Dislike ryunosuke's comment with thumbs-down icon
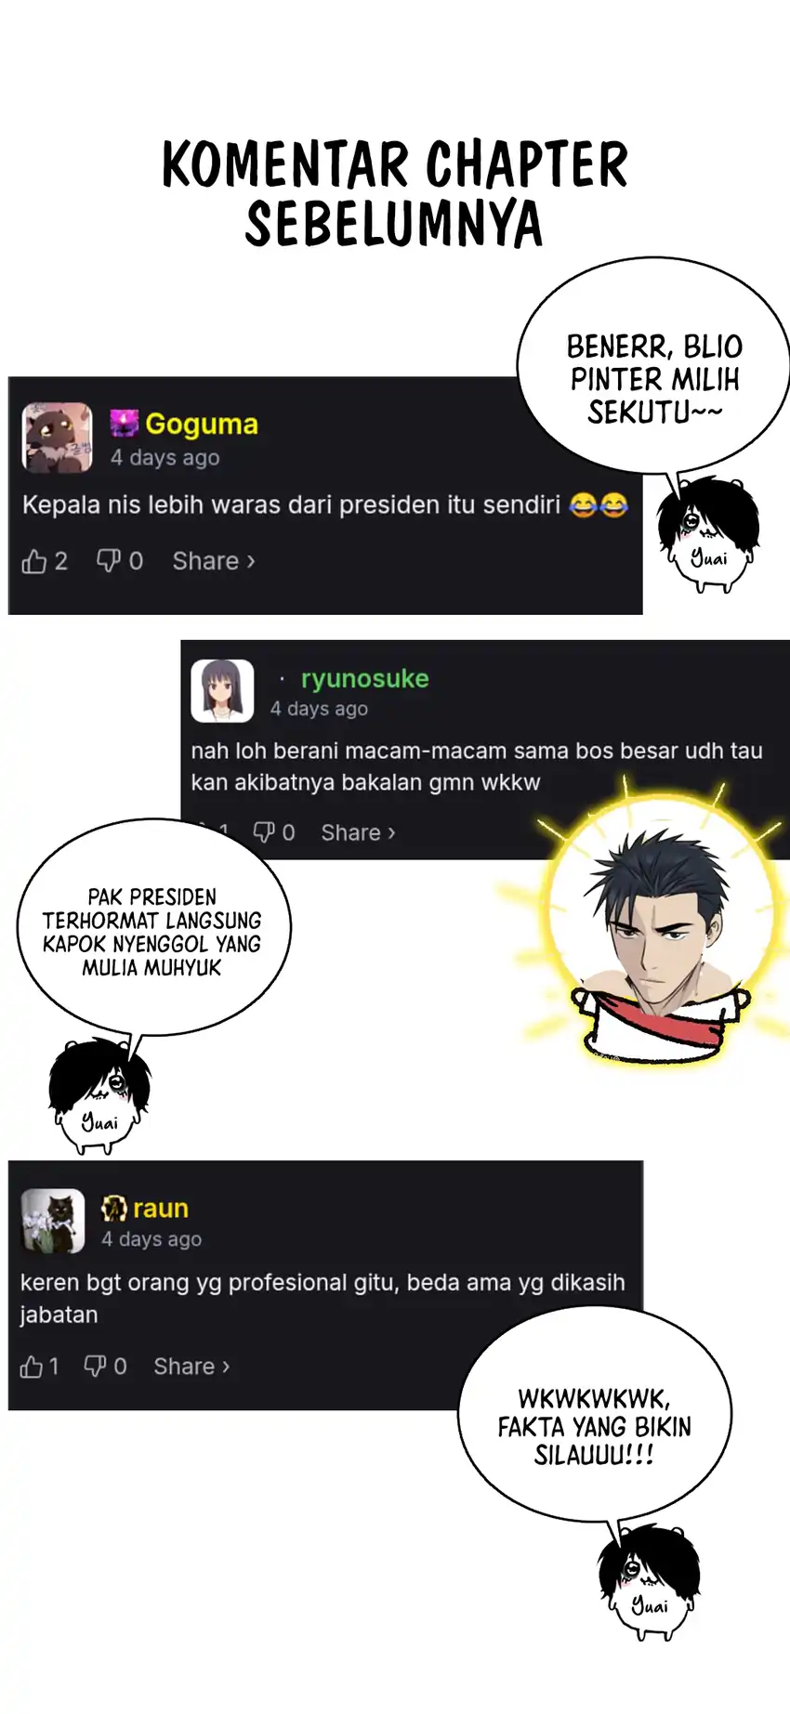 pyautogui.click(x=265, y=831)
